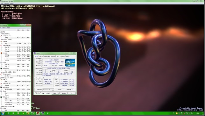
Task: Click the Clocks icon under Intel Core i5
Action: click(1, 62)
